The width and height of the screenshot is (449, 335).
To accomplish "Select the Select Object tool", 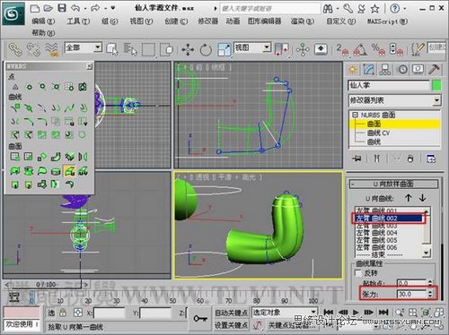I will 112,49.
